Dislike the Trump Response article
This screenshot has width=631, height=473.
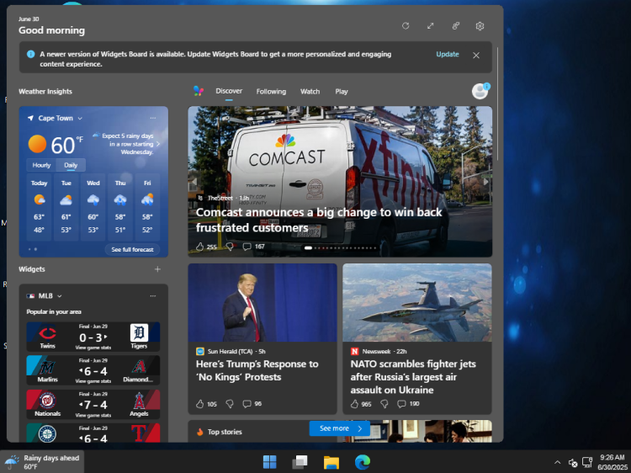point(230,404)
